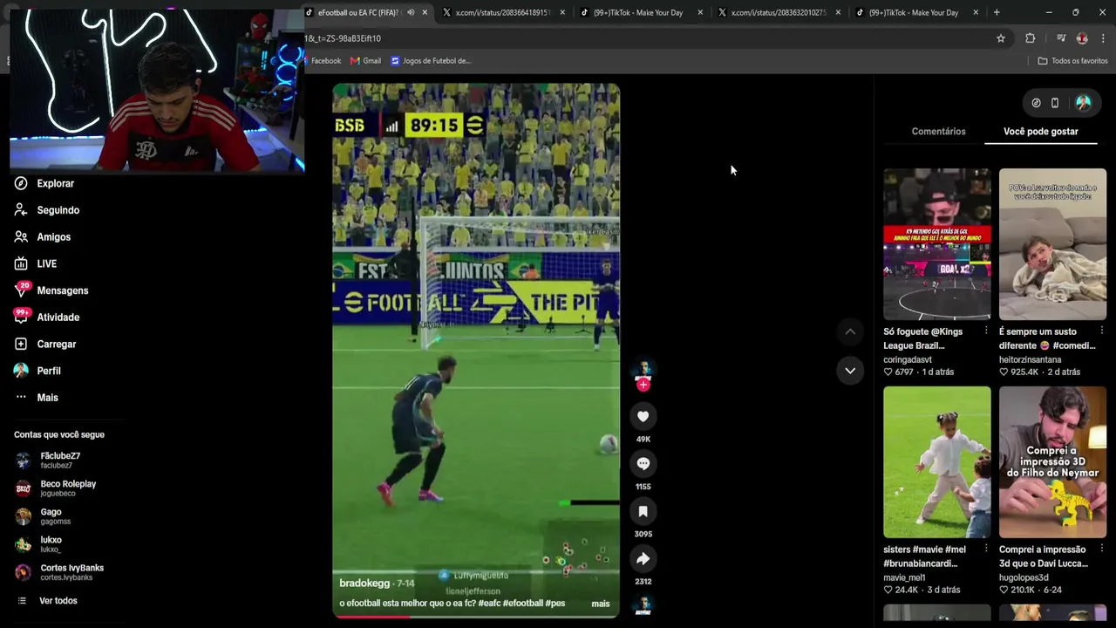
Task: Open options for Comprei a impressão 3D card
Action: (1102, 549)
